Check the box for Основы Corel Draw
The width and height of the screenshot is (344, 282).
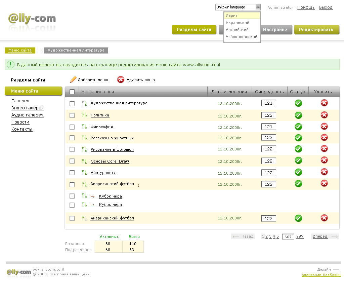pos(72,161)
